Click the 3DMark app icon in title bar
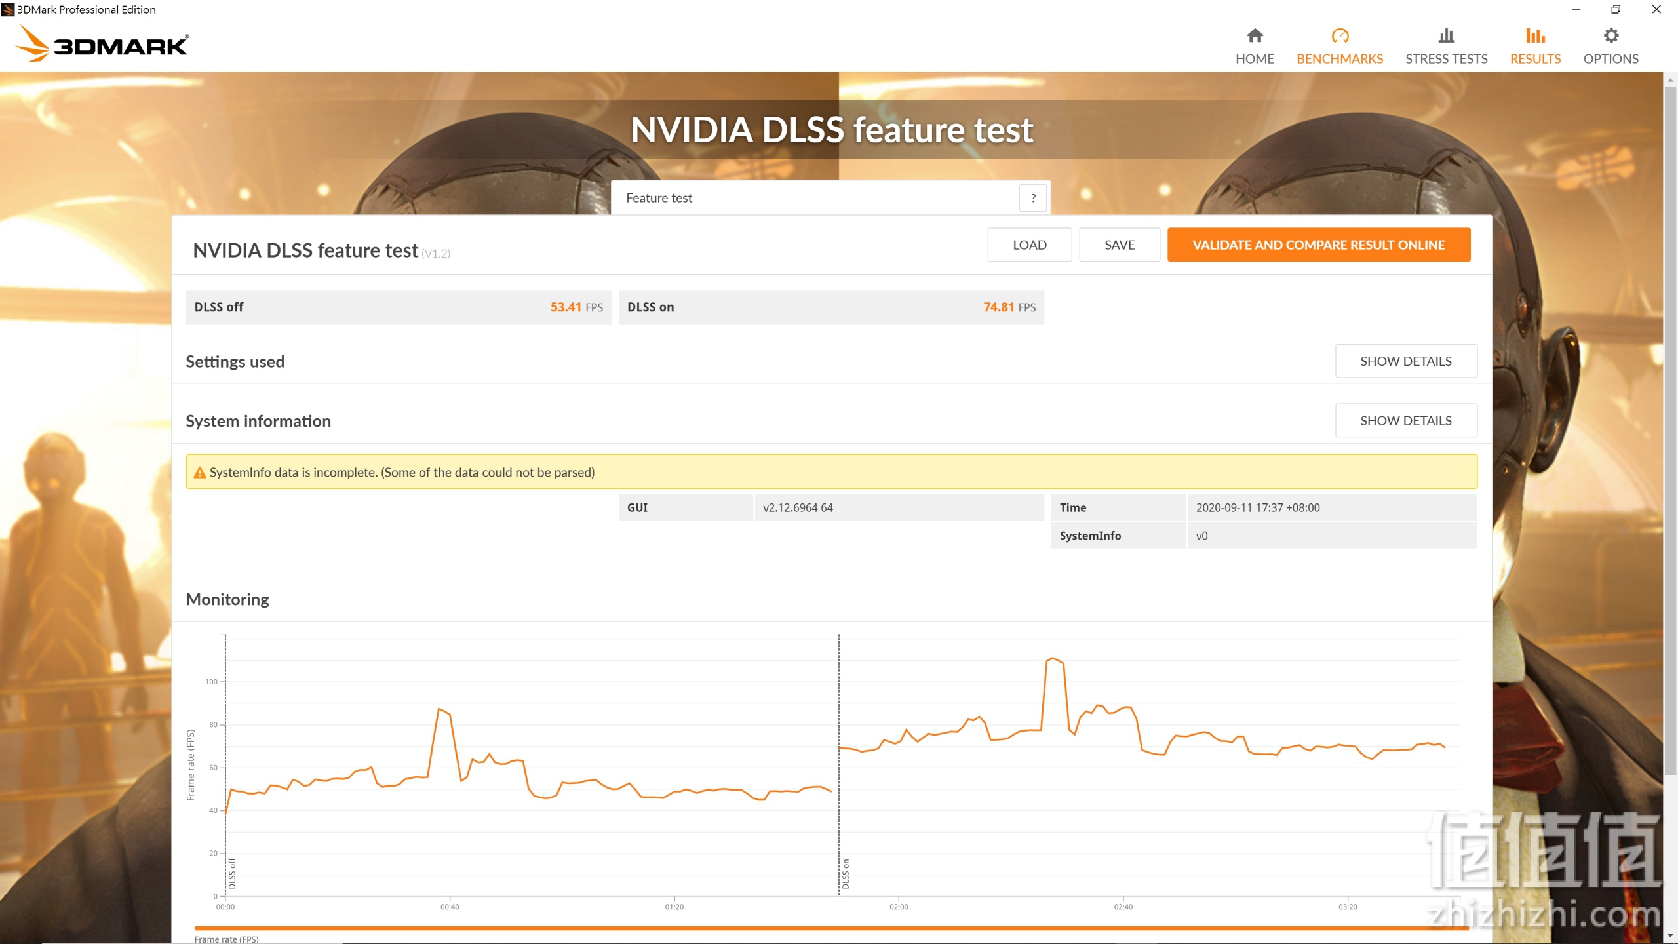This screenshot has width=1678, height=944. 8,9
